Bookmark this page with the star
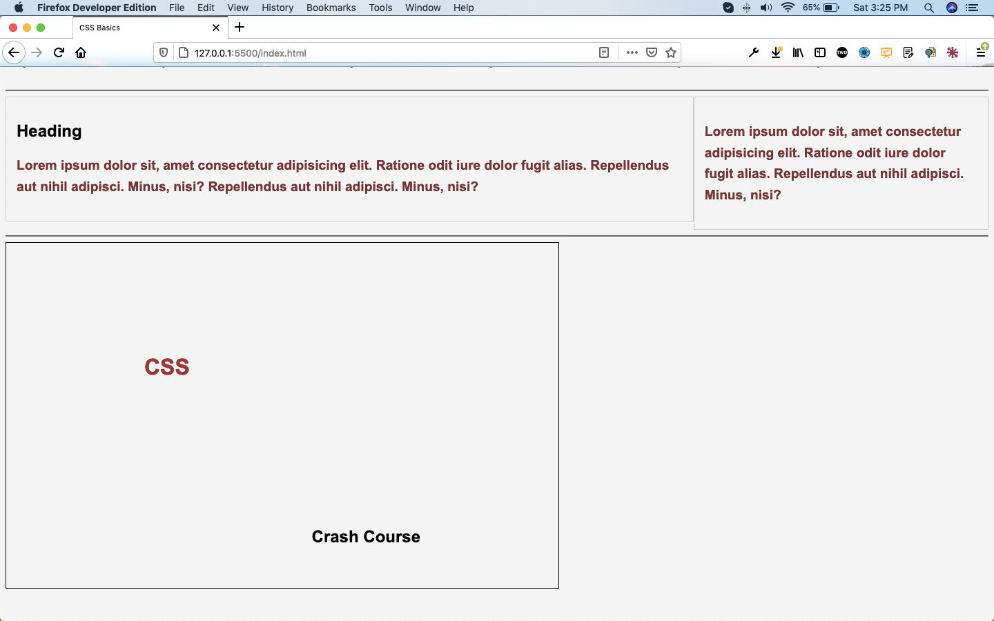The height and width of the screenshot is (621, 994). click(x=670, y=52)
